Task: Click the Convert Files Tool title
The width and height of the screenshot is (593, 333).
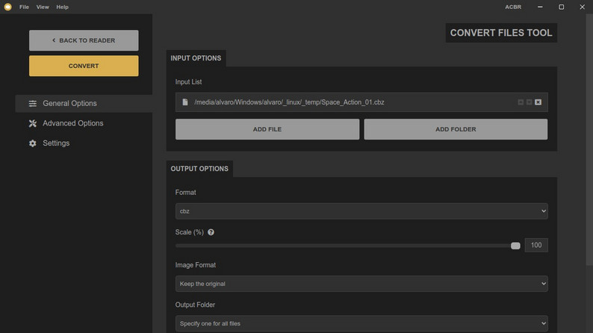Action: (501, 33)
